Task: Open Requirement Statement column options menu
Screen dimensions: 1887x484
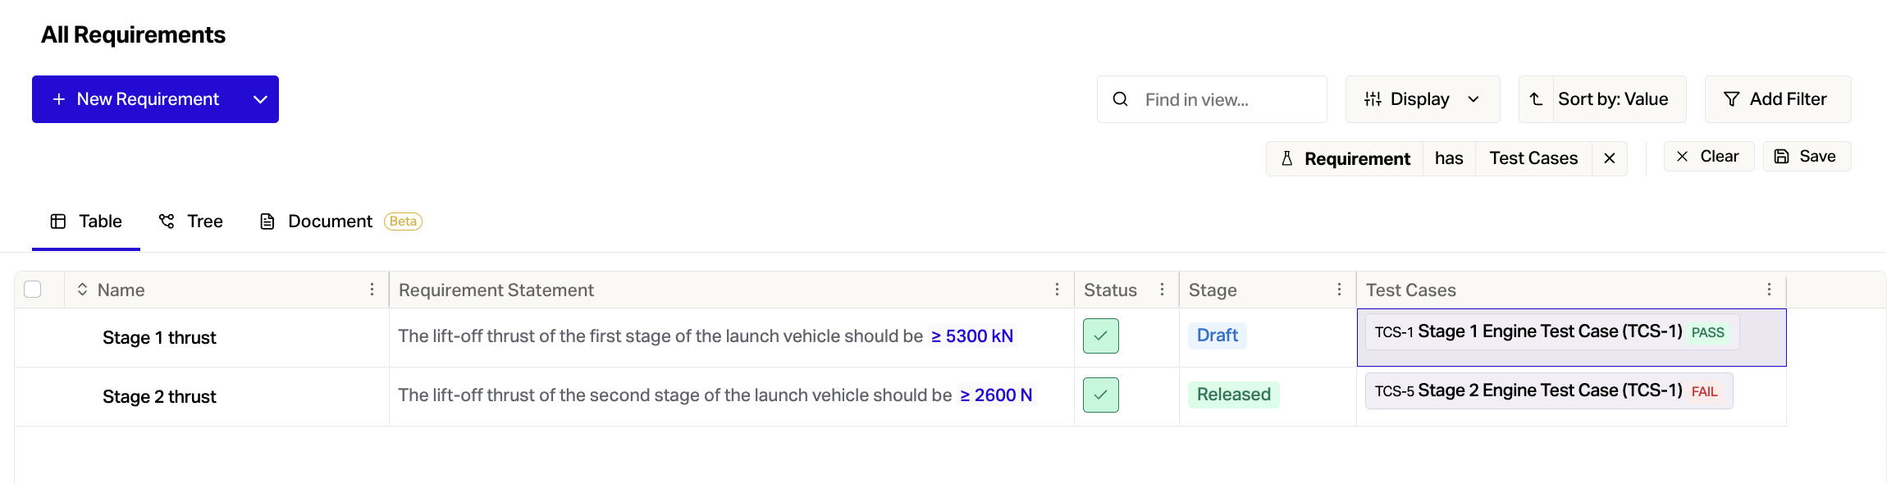Action: point(1057,290)
